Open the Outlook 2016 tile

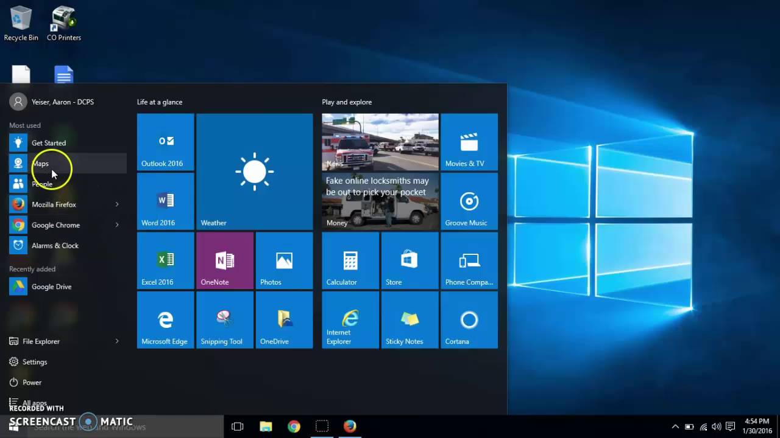tap(166, 142)
